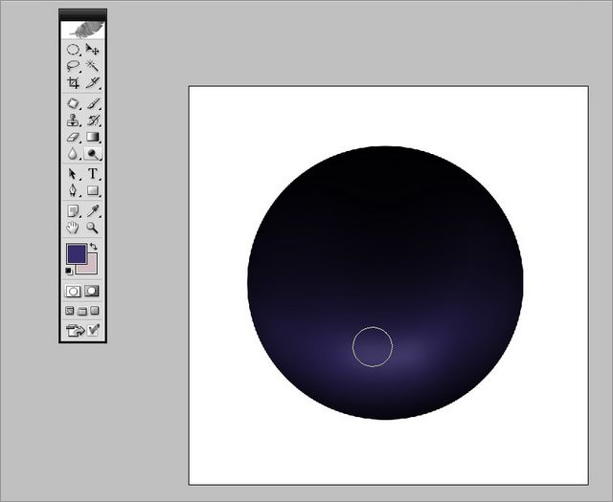The width and height of the screenshot is (613, 502).
Task: Swap foreground and background colors
Action: tap(94, 247)
